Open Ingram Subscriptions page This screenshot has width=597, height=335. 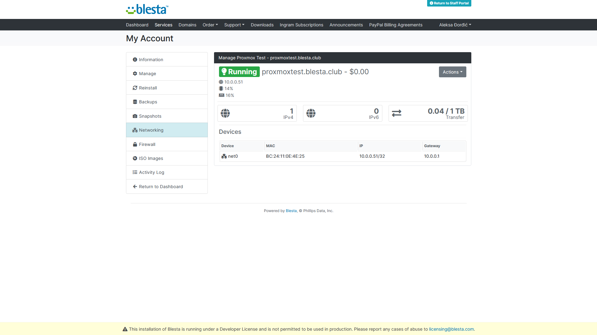tap(301, 25)
